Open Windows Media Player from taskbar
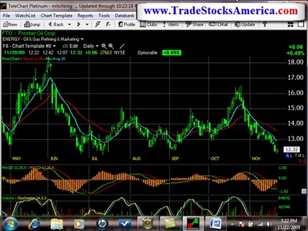The height and width of the screenshot is (231, 308). 79,224
